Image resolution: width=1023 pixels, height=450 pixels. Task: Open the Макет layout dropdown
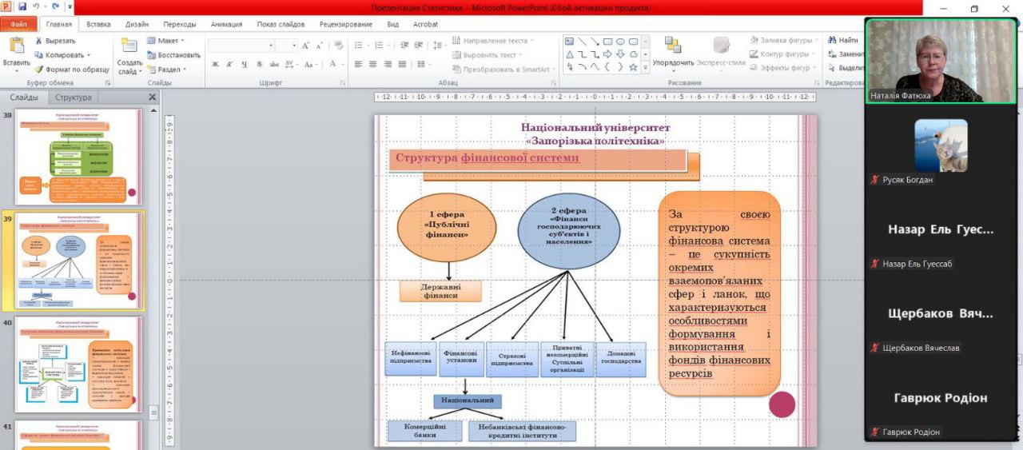[166, 40]
